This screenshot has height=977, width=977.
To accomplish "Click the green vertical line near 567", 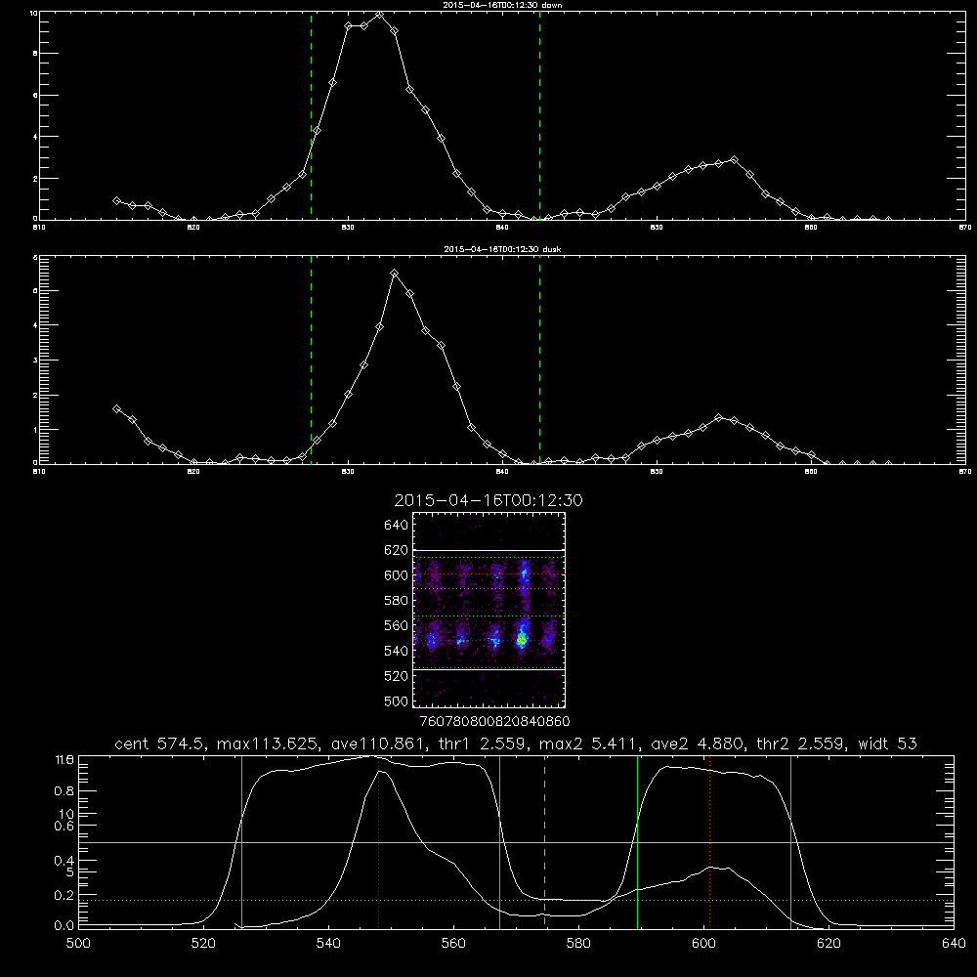I will (x=499, y=841).
